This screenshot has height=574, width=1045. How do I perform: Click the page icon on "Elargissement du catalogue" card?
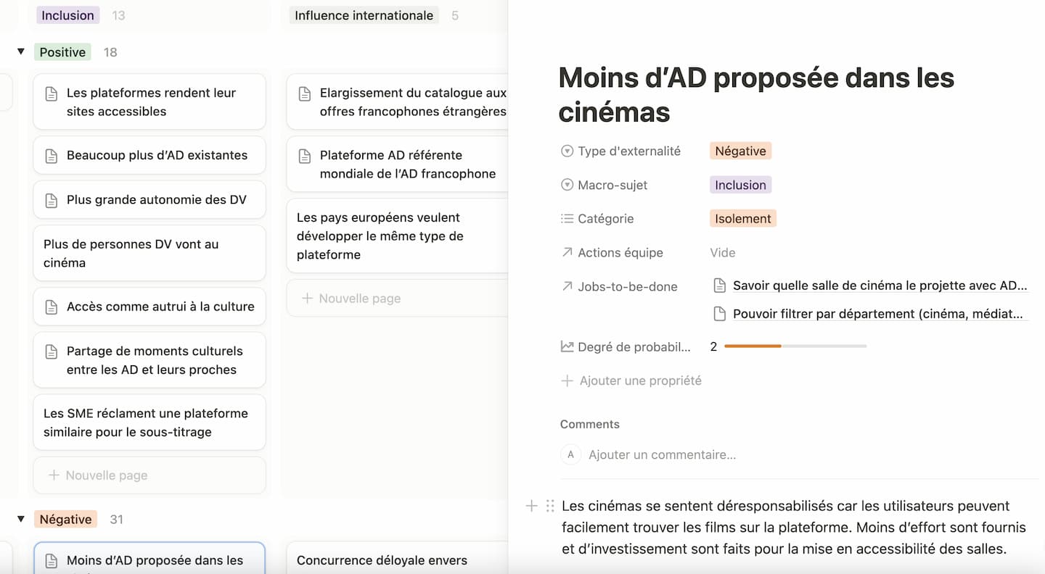(305, 92)
